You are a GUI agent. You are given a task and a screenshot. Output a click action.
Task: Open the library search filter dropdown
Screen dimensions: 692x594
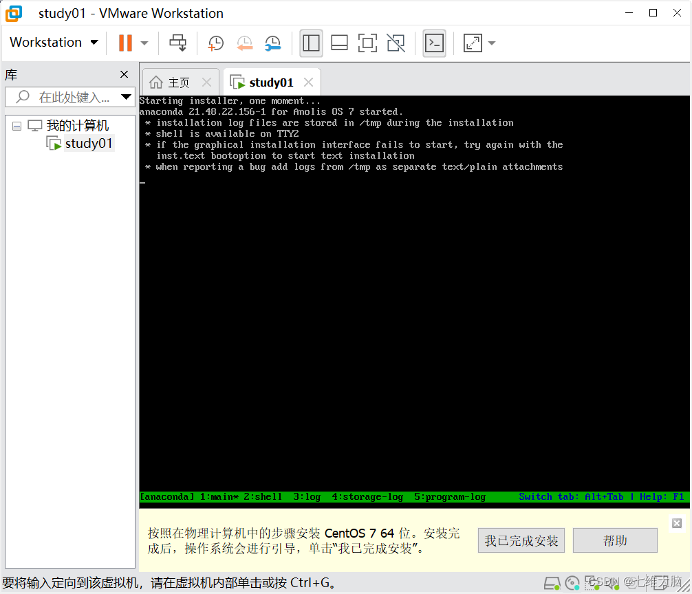click(127, 97)
